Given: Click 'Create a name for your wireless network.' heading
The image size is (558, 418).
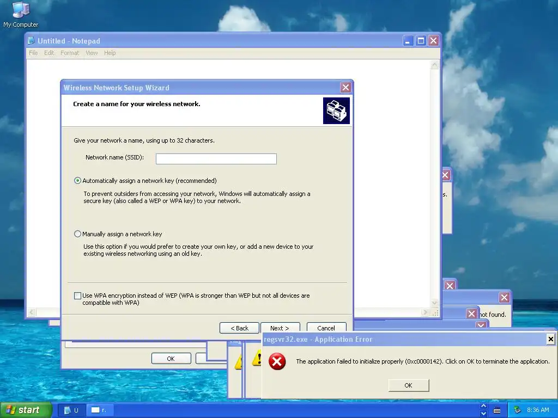Looking at the screenshot, I should point(137,104).
